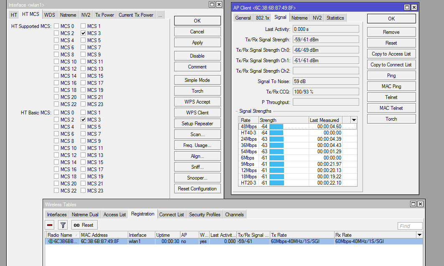Click the oo Reset button in Wireless Tables

(x=84, y=225)
